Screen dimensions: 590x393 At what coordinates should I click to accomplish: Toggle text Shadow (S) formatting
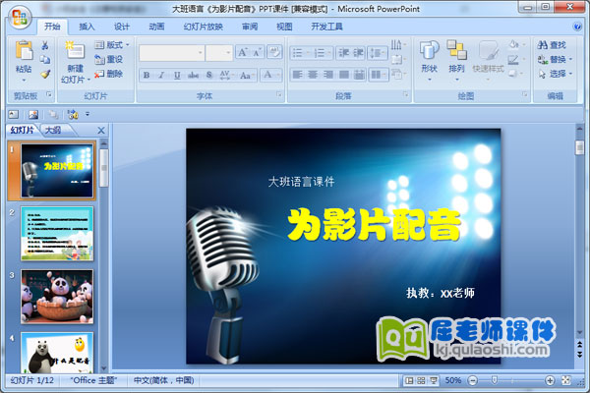(209, 75)
